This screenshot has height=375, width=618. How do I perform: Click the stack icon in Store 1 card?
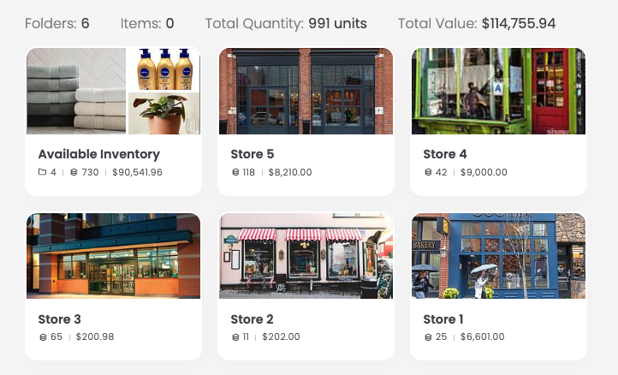(x=428, y=336)
